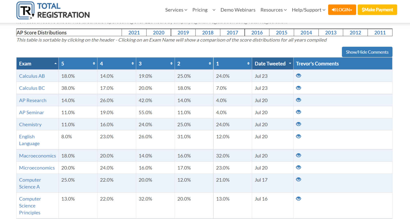Switch to 2018 score distributions
The image size is (410, 219).
[208, 33]
